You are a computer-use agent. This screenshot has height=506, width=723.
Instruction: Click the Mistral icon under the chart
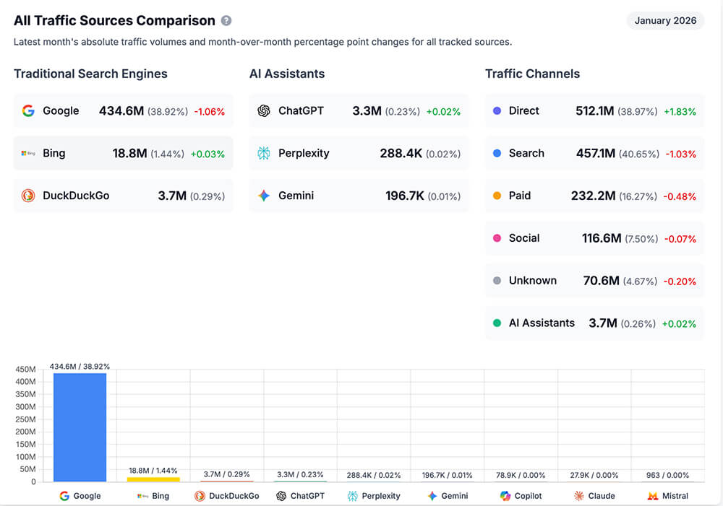[653, 496]
